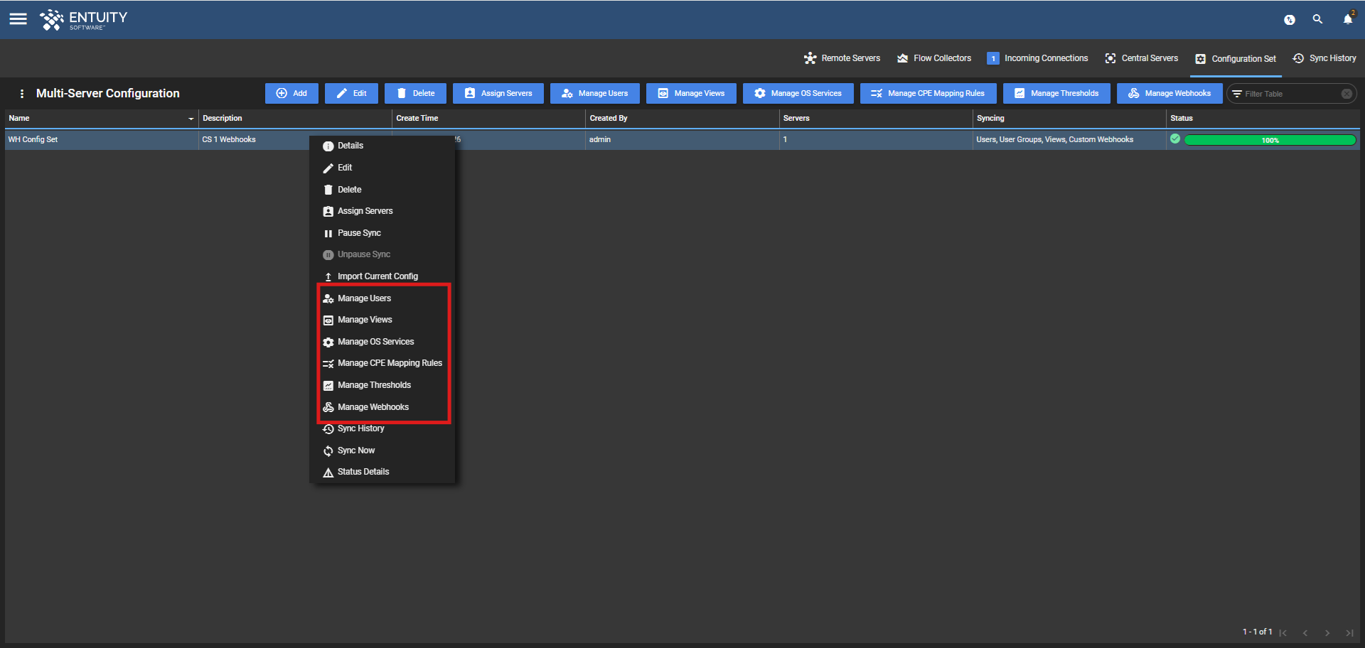Screen dimensions: 1365x648
Task: Click Manage Webhooks toolbar button
Action: coord(1169,93)
